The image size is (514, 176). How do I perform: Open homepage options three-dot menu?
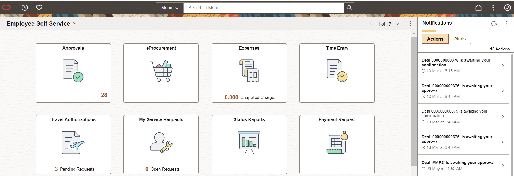click(410, 24)
